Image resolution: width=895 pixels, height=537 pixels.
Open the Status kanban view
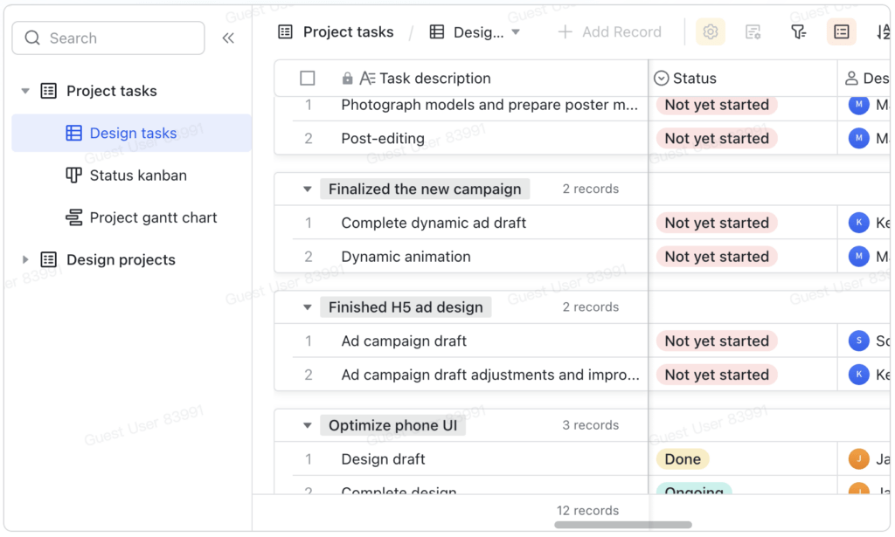(x=138, y=176)
